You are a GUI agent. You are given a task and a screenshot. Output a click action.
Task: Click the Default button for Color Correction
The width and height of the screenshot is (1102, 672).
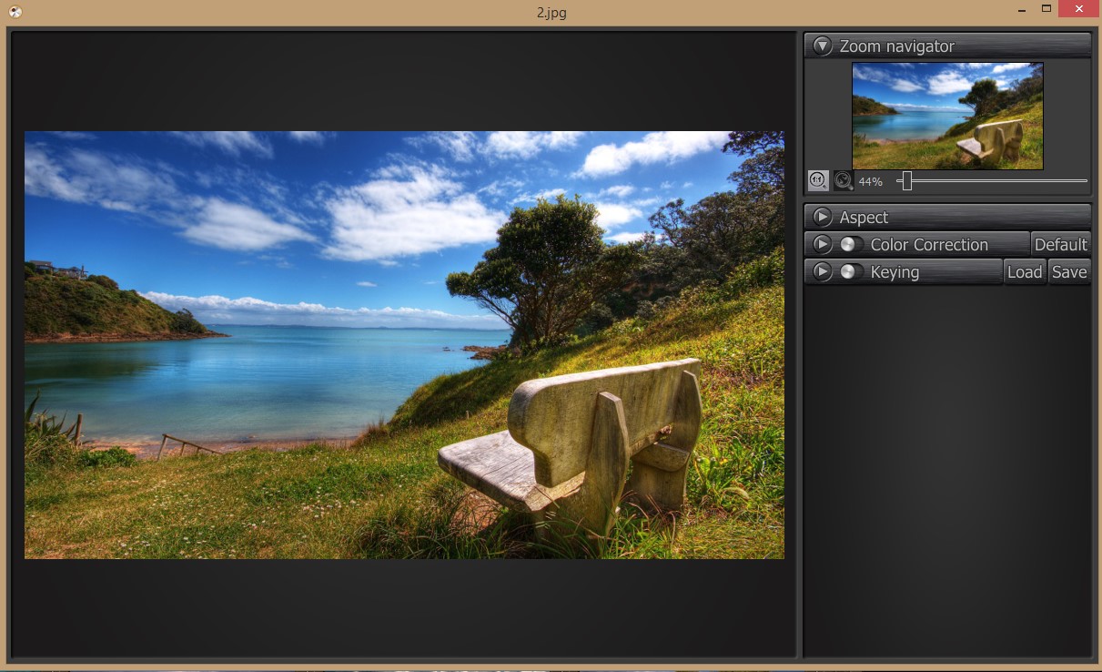pos(1061,244)
